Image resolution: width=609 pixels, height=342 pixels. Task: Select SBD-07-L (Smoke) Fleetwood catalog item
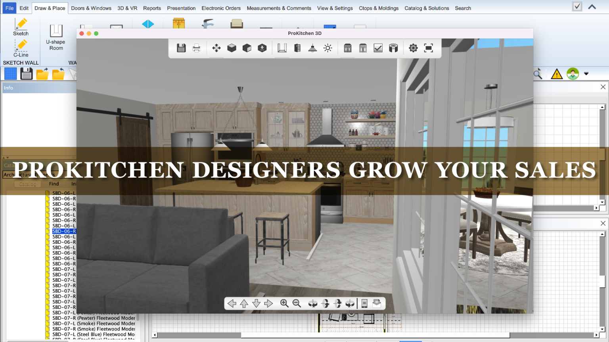[x=94, y=323]
